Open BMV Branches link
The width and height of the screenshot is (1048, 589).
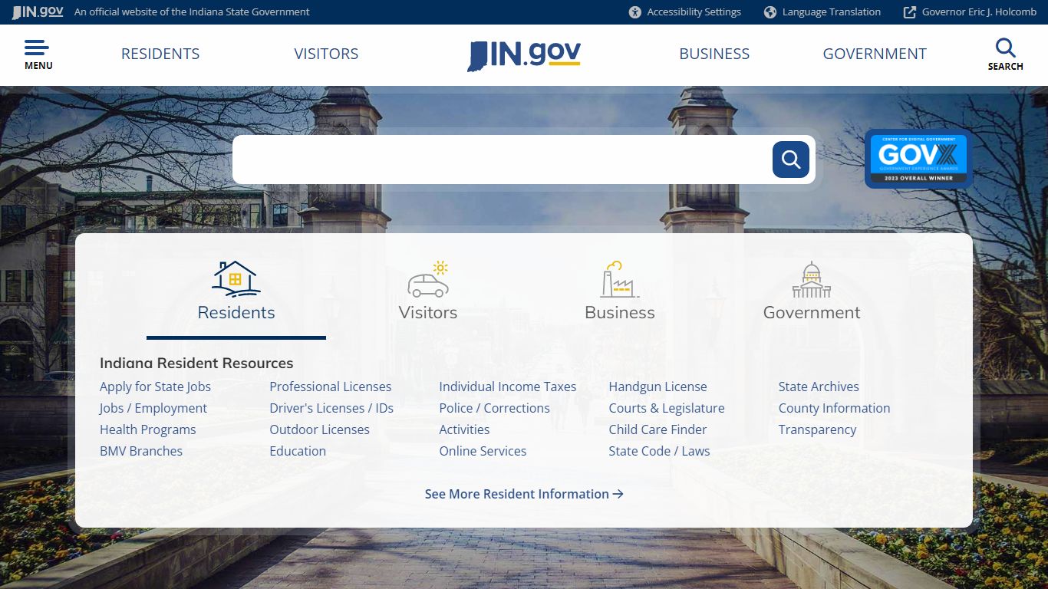click(141, 451)
